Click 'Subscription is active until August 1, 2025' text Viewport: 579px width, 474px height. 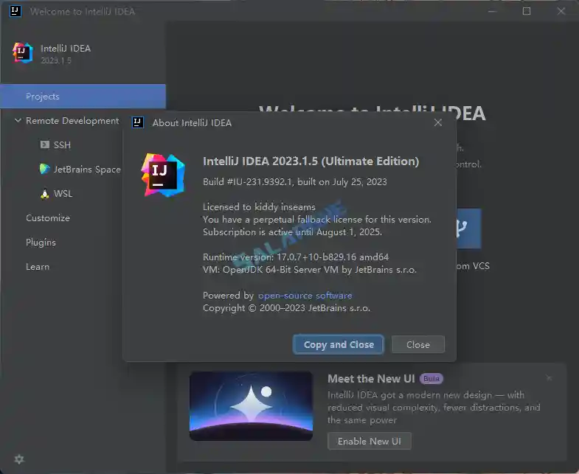[x=292, y=231]
